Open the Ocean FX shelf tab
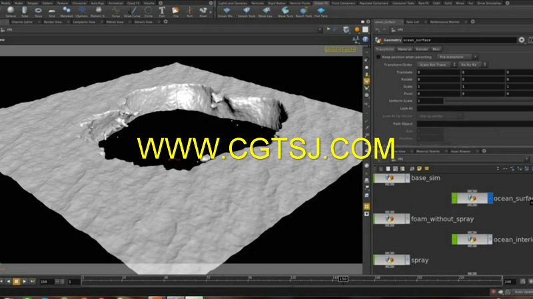 click(x=321, y=3)
